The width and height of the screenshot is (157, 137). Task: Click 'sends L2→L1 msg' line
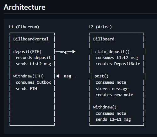113,119
